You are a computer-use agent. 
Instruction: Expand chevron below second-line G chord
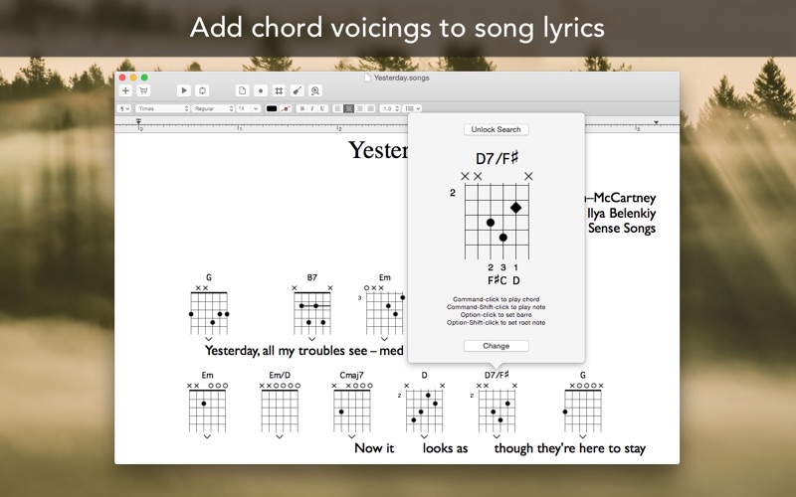(x=583, y=436)
